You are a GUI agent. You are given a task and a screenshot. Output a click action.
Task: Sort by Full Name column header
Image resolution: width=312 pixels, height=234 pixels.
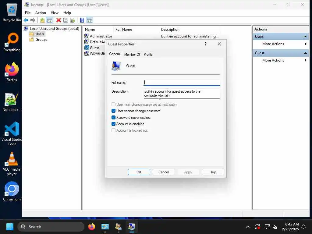point(136,30)
